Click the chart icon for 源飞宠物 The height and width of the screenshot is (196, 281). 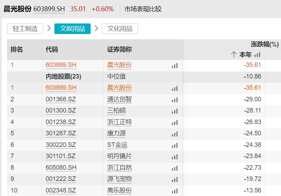(175, 180)
